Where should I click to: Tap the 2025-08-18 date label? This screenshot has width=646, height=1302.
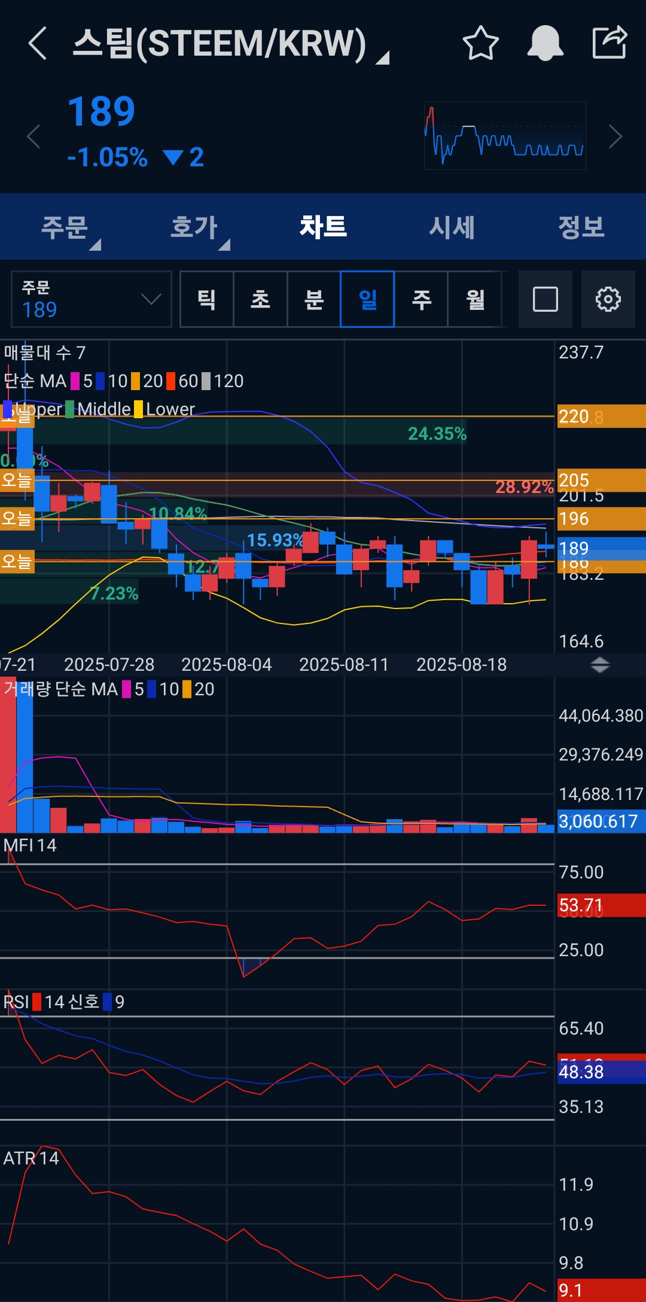pos(462,665)
